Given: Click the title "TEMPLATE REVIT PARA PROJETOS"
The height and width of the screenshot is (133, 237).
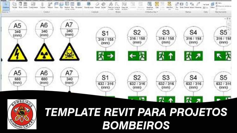Looking at the screenshot, I should (136, 112).
